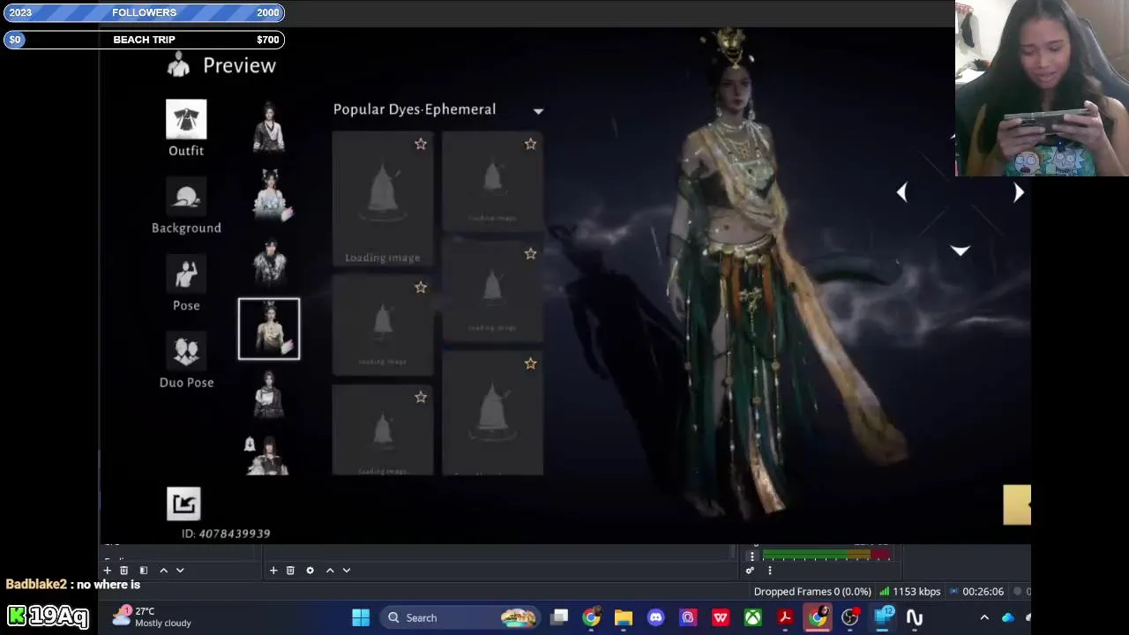Select the highlighted golden dancer outfit thumbnail
The image size is (1129, 635).
click(269, 329)
